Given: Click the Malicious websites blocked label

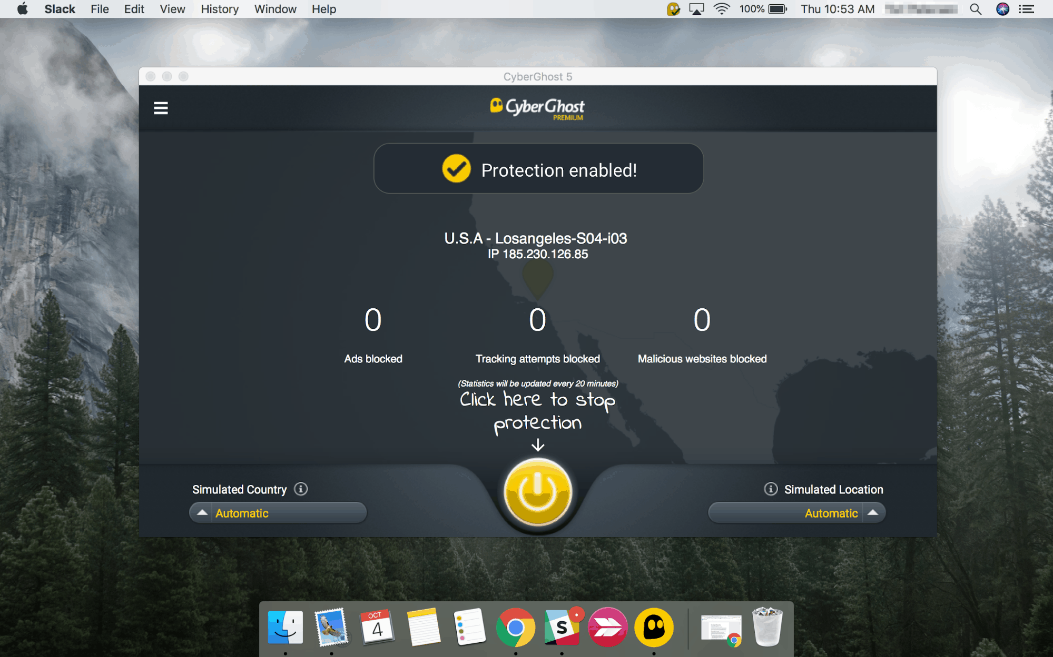Looking at the screenshot, I should coord(702,359).
